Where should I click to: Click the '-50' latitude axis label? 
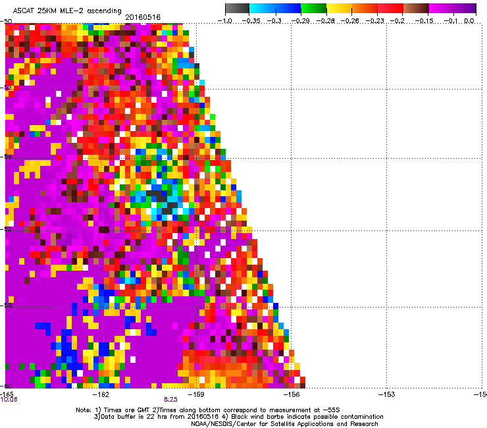tap(6, 22)
